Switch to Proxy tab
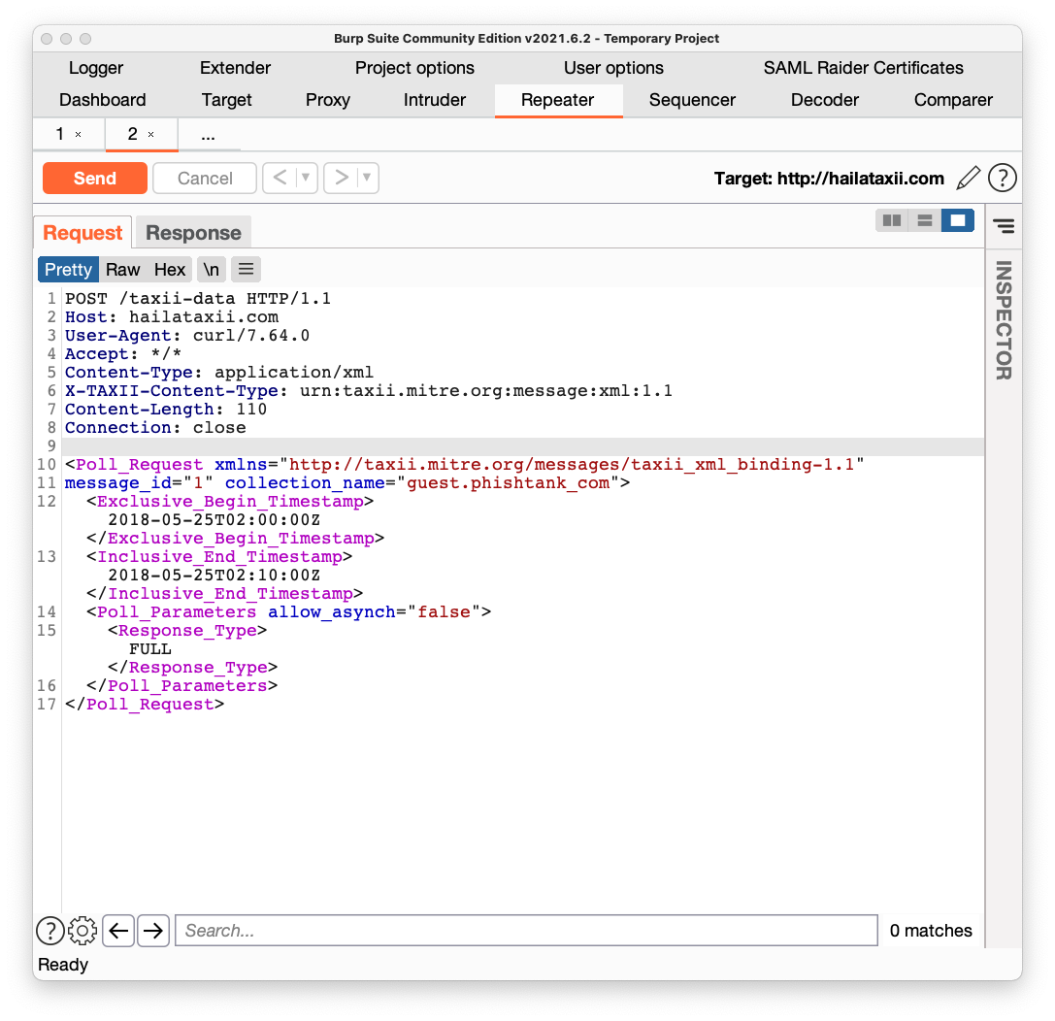 [x=328, y=100]
